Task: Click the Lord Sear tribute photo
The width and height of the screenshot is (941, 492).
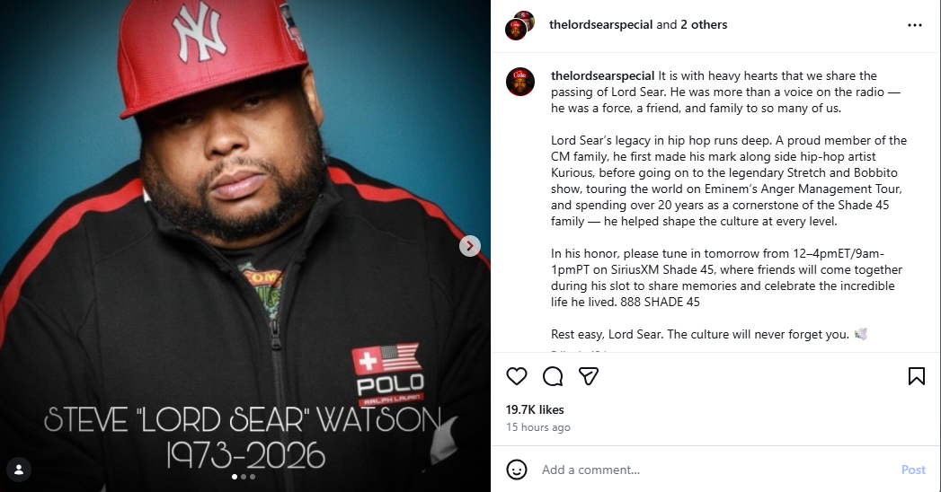Action: (244, 246)
